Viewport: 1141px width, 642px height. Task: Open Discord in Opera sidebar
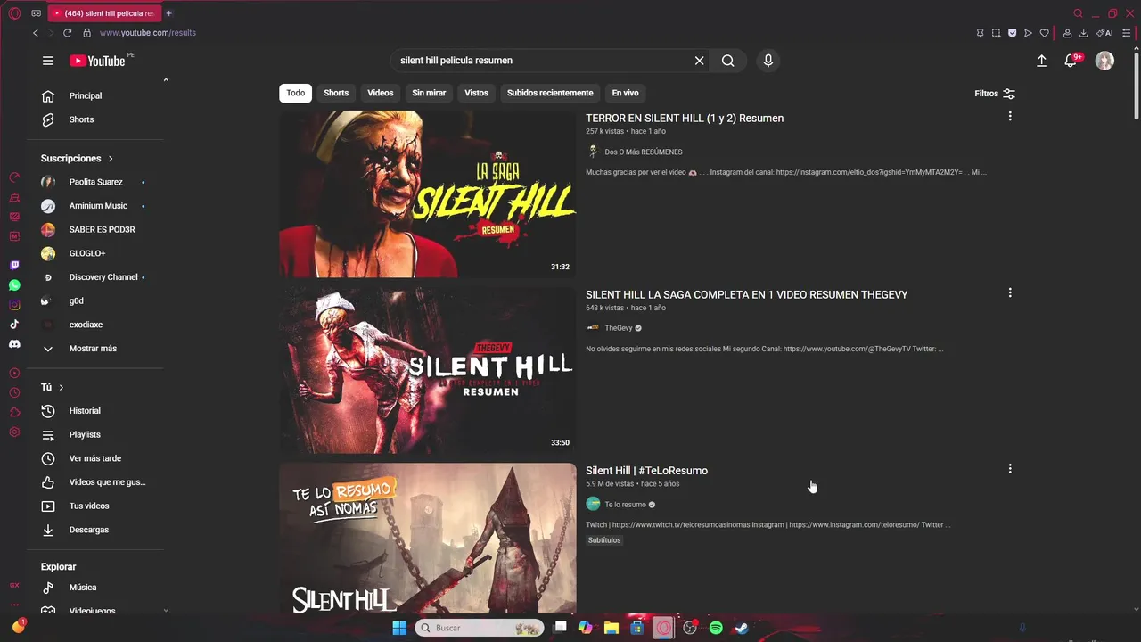coord(14,344)
